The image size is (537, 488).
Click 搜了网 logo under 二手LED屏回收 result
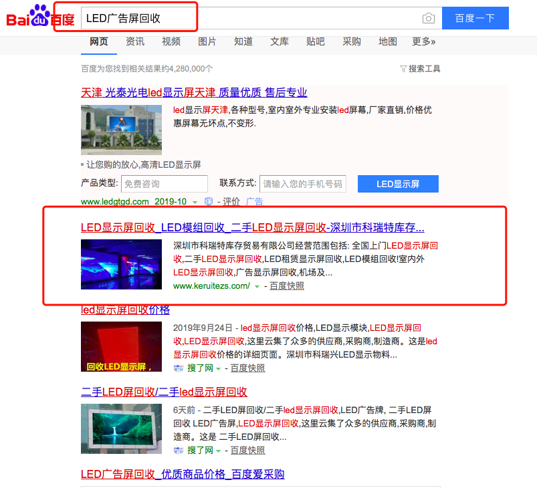point(179,450)
